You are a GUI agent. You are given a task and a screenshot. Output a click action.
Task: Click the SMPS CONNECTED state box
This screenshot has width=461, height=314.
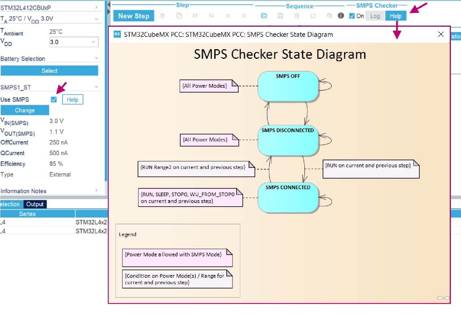click(288, 198)
